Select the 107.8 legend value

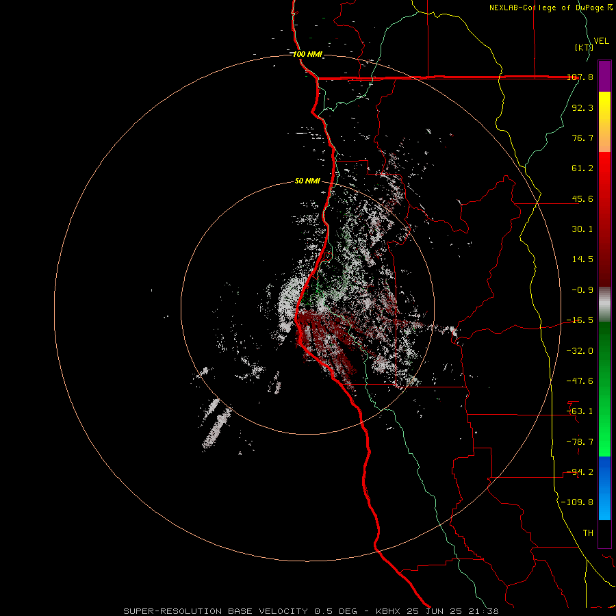580,77
